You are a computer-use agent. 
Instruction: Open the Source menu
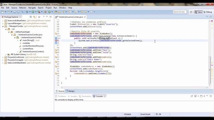tap(14, 8)
